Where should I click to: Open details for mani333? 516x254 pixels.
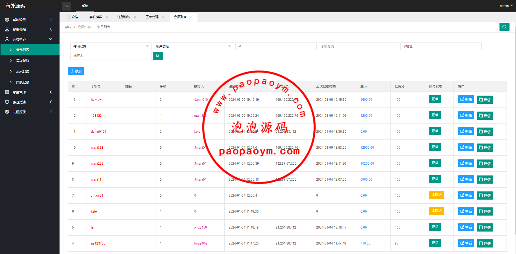click(485, 148)
